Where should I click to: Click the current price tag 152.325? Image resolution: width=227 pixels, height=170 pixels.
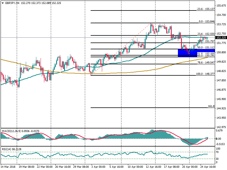(221, 38)
